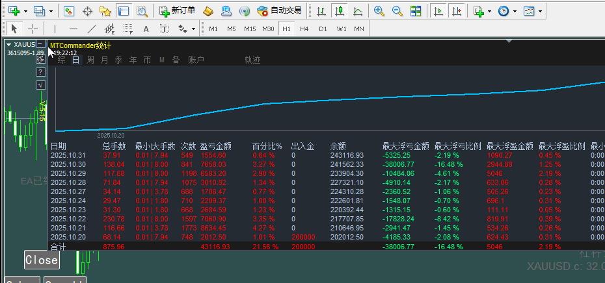Select the cursor arrow tool

[14, 29]
